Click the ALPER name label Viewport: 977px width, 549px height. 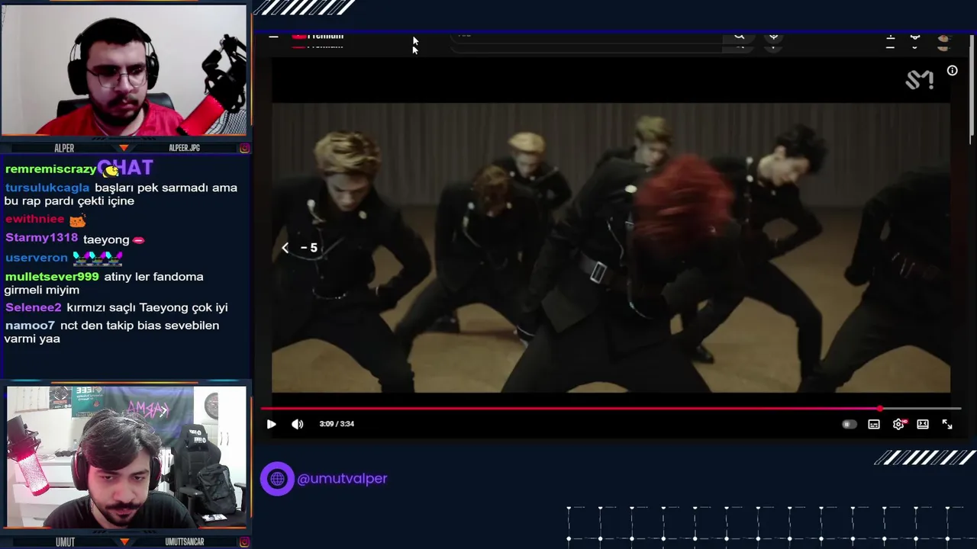(x=64, y=148)
